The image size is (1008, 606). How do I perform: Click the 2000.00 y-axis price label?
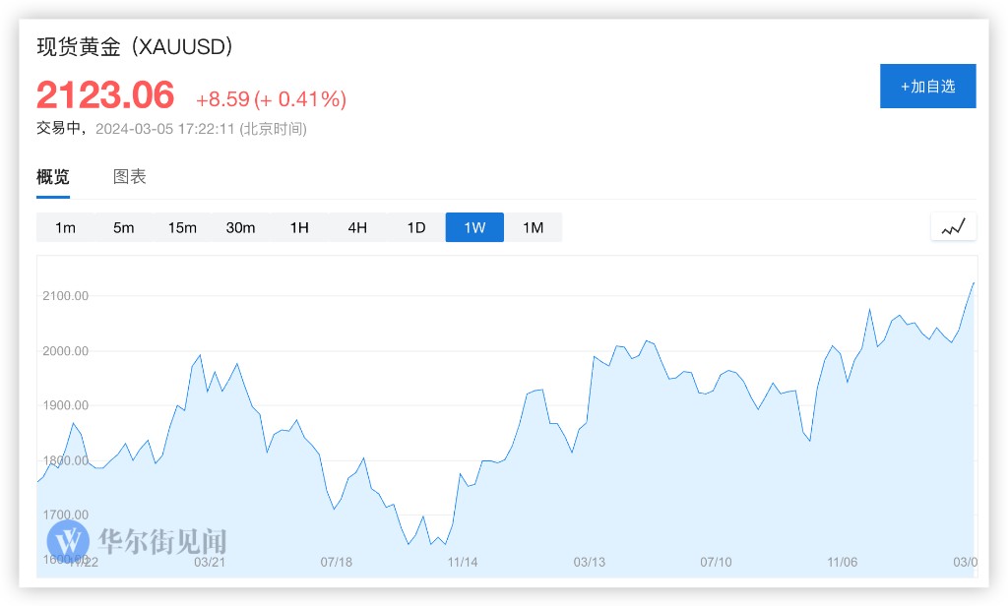click(66, 351)
